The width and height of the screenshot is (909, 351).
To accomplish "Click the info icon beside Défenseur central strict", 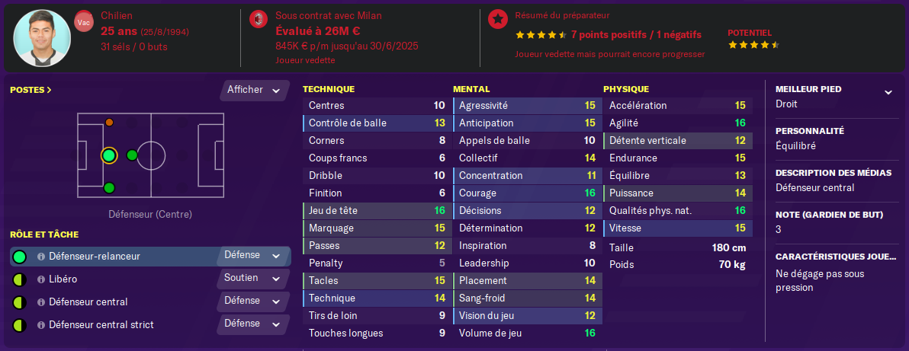I will (41, 325).
